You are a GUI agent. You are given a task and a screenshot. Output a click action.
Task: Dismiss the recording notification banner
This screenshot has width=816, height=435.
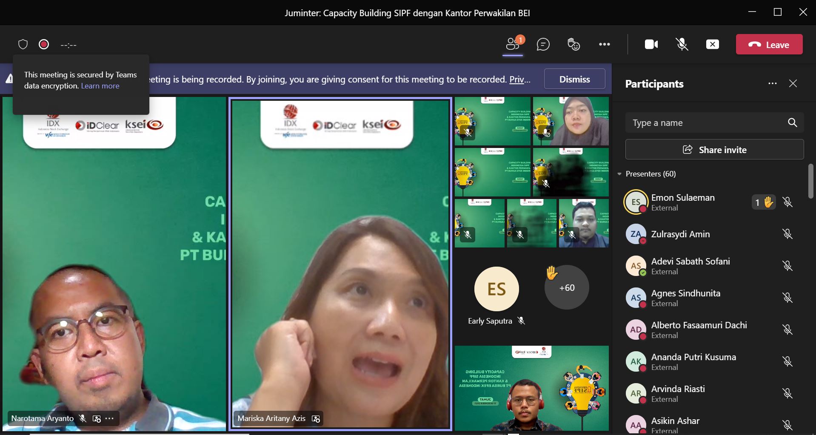574,79
